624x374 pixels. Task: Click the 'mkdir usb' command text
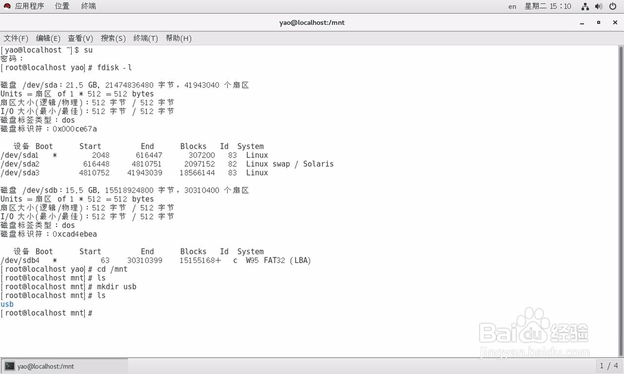click(117, 287)
